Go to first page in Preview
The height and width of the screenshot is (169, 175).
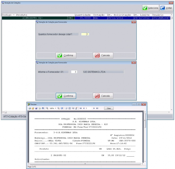(80, 108)
